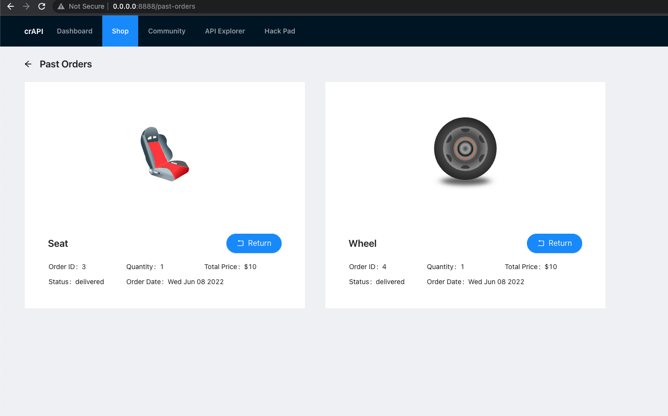This screenshot has width=668, height=416.
Task: Return the Wheel order
Action: click(x=555, y=243)
